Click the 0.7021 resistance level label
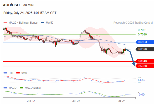 click(x=142, y=30)
